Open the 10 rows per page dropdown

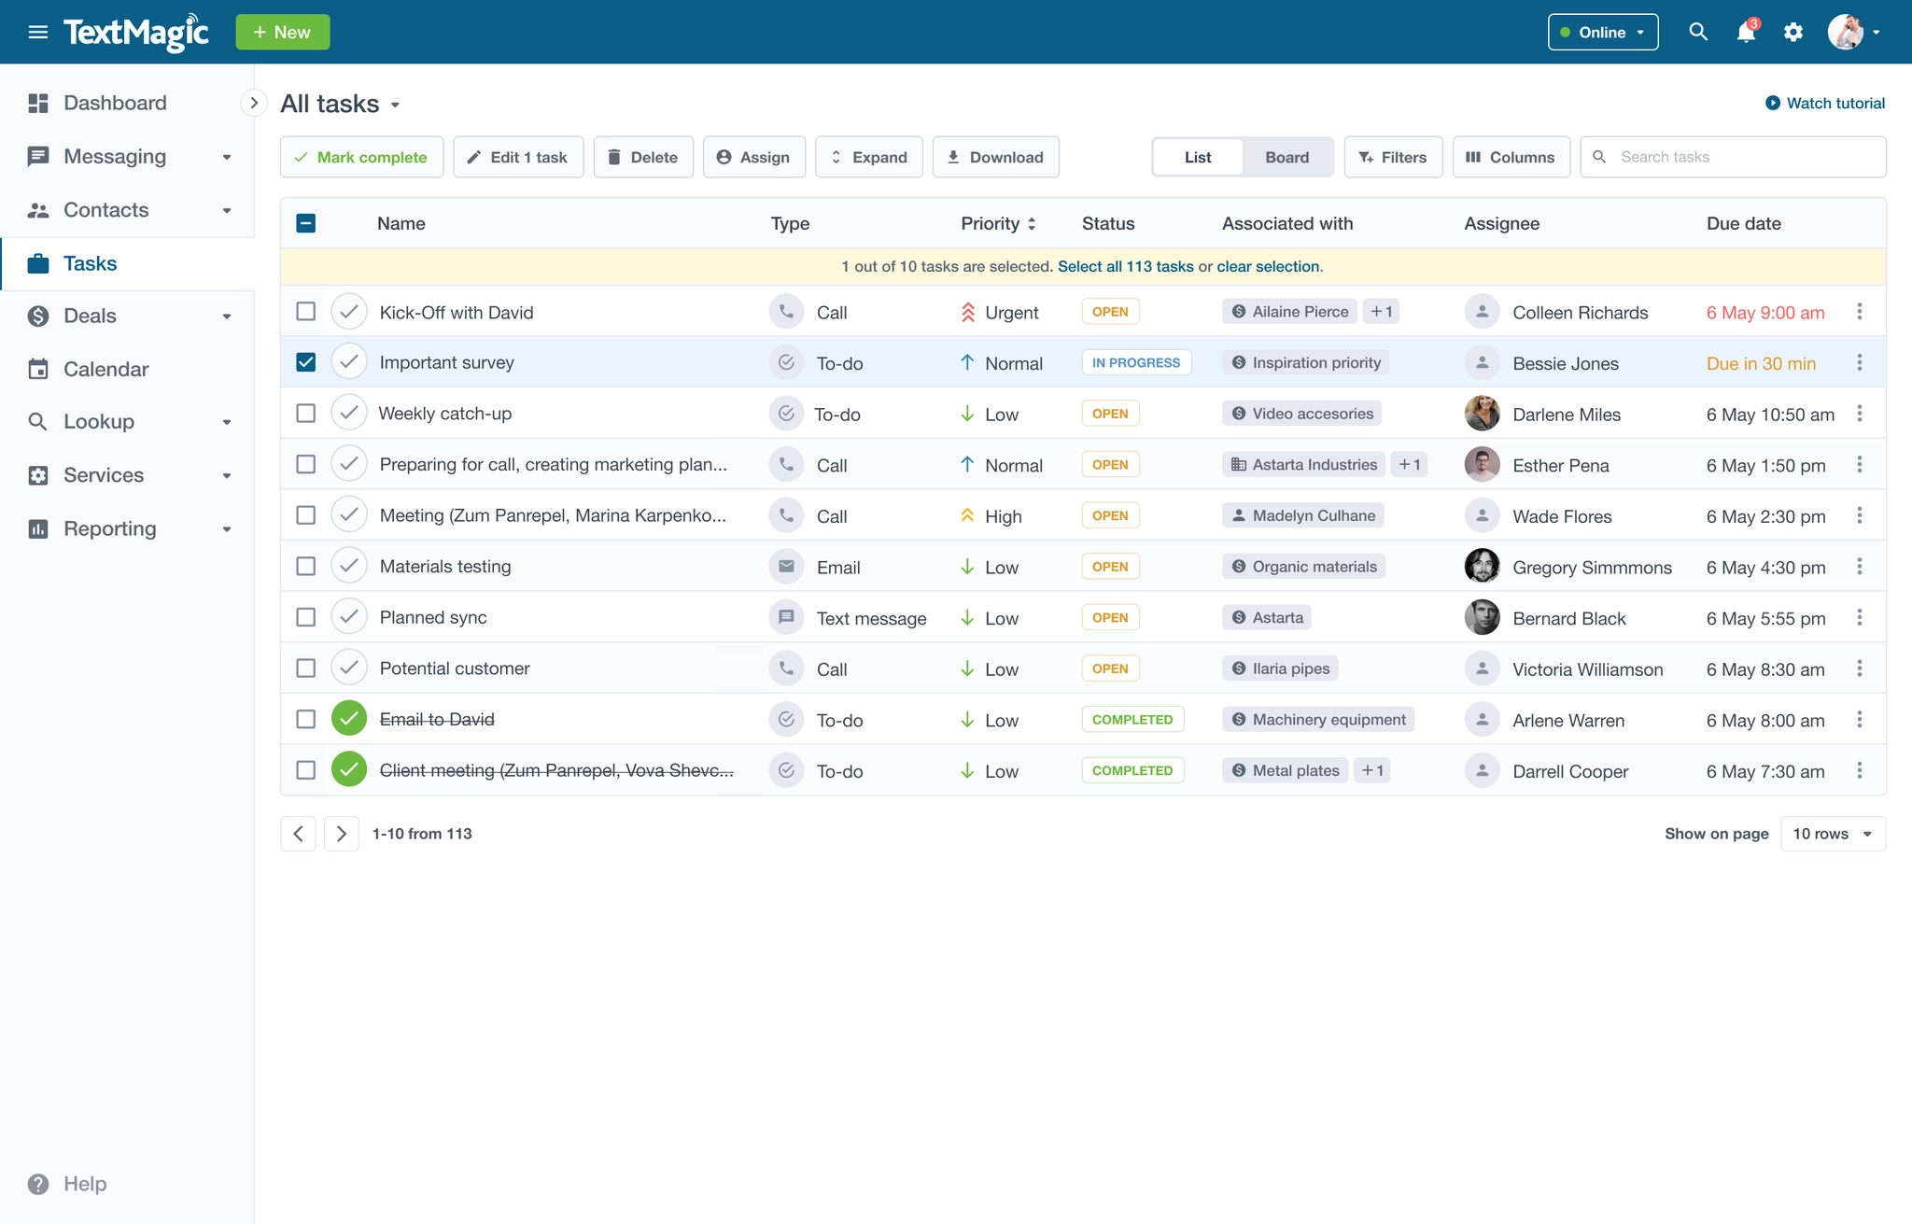coord(1832,834)
